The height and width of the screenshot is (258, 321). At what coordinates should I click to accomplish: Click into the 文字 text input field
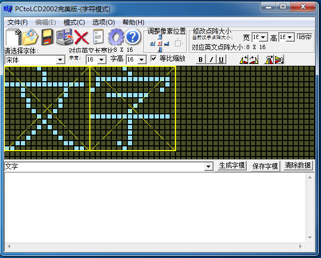(104, 167)
